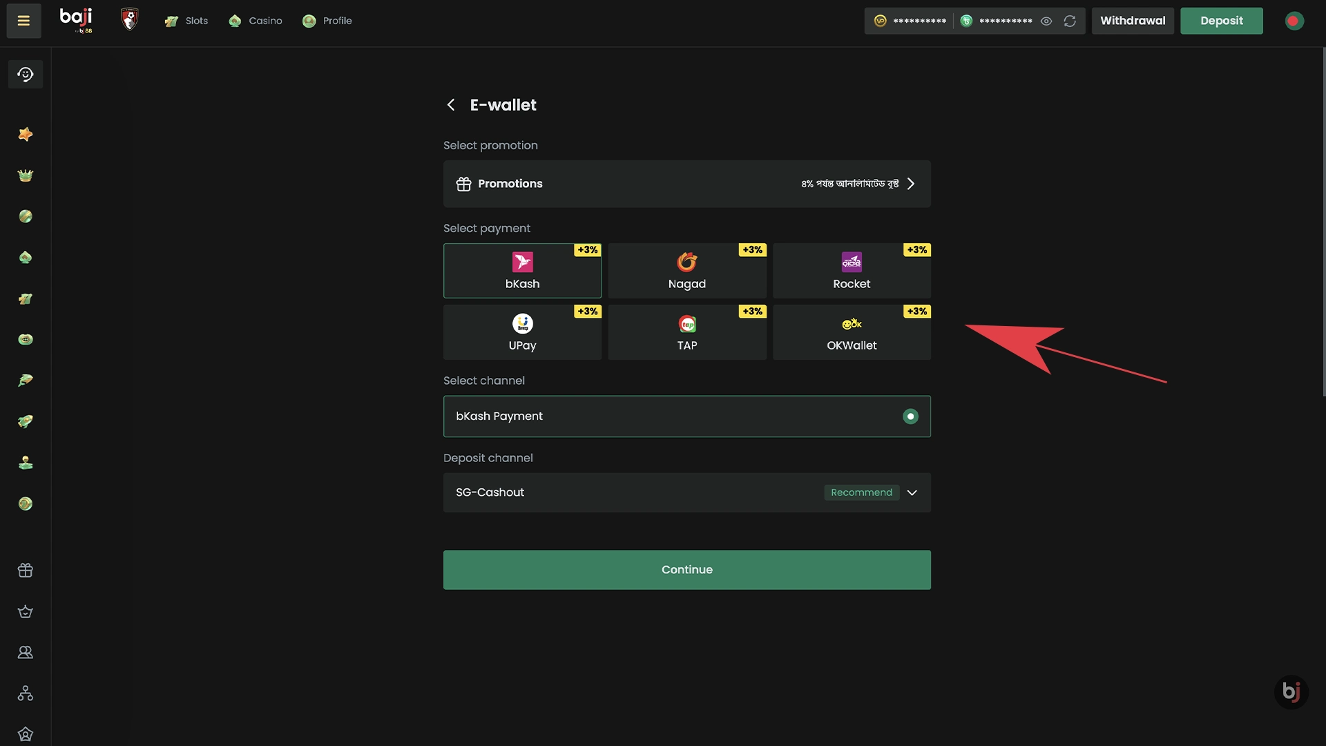Click the baji logo

point(76,20)
